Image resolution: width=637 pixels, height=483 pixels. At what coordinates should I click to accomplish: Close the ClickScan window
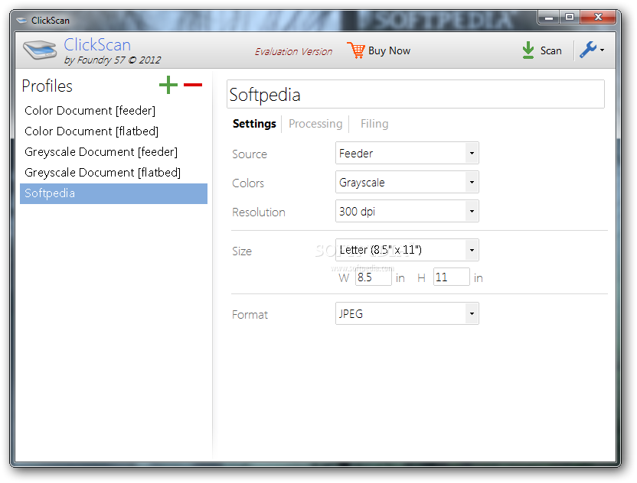599,18
